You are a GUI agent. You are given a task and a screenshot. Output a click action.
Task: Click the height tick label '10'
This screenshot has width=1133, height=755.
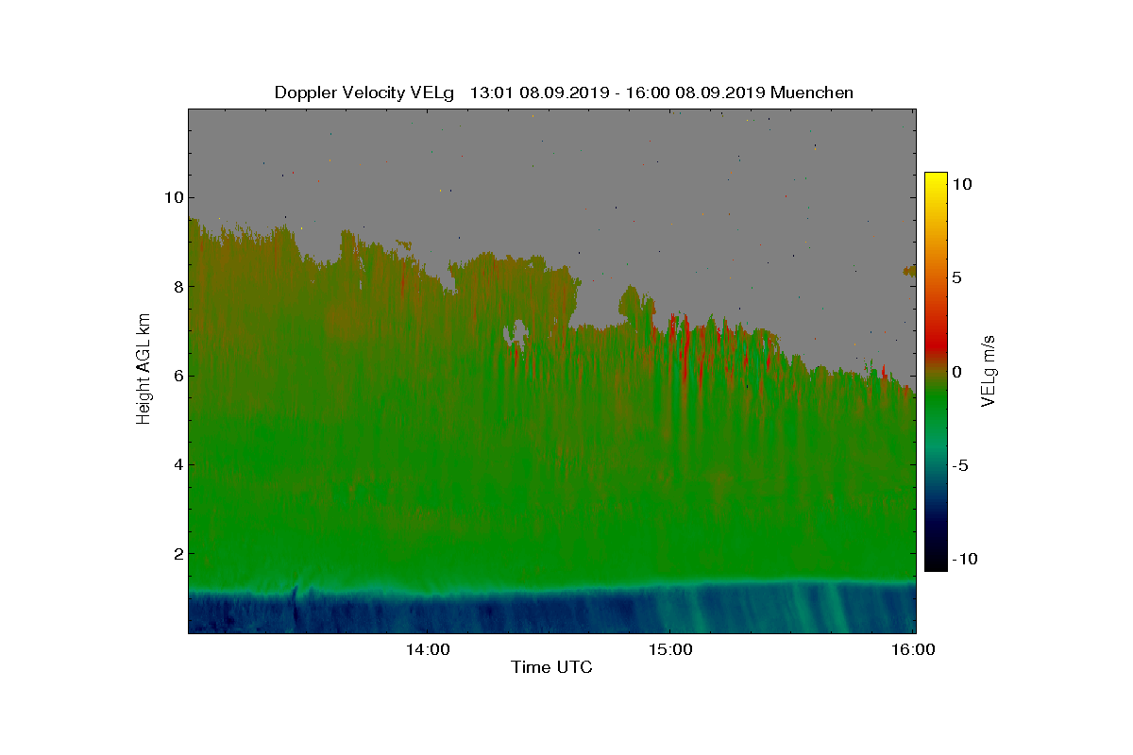[x=173, y=197]
